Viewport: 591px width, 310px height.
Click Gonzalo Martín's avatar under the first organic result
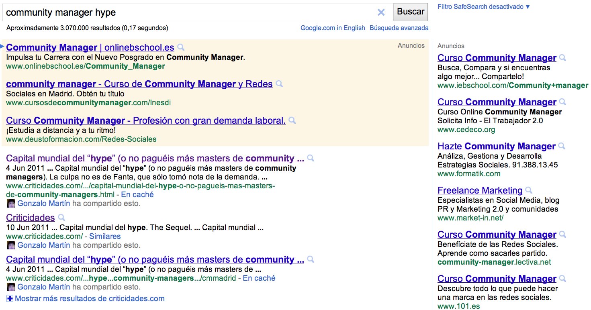(x=11, y=204)
